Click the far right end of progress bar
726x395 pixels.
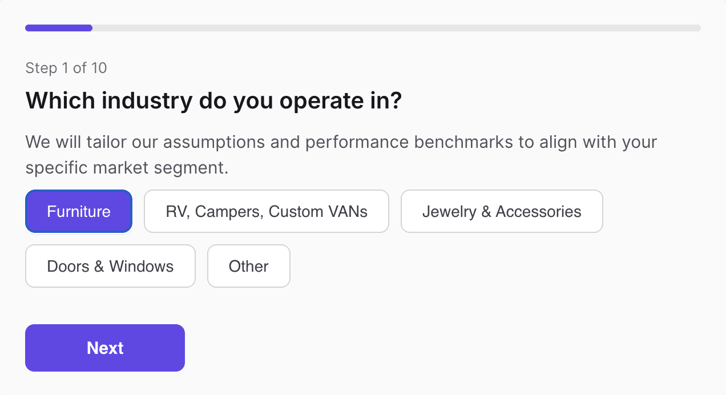tap(697, 28)
